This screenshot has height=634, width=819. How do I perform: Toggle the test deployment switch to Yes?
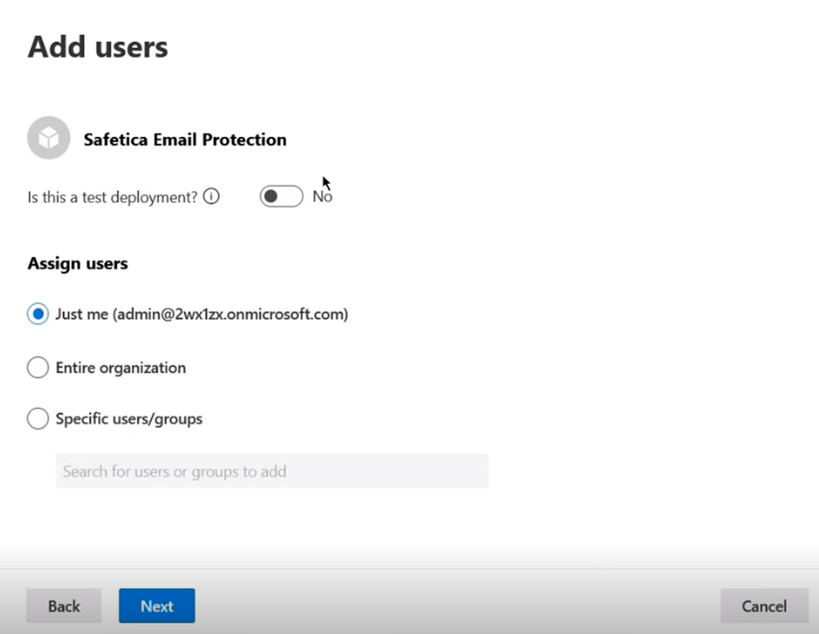point(281,195)
